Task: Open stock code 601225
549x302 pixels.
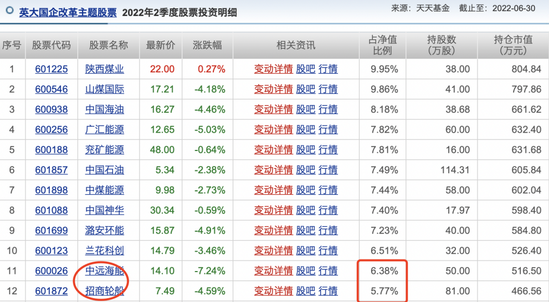Action: click(51, 69)
